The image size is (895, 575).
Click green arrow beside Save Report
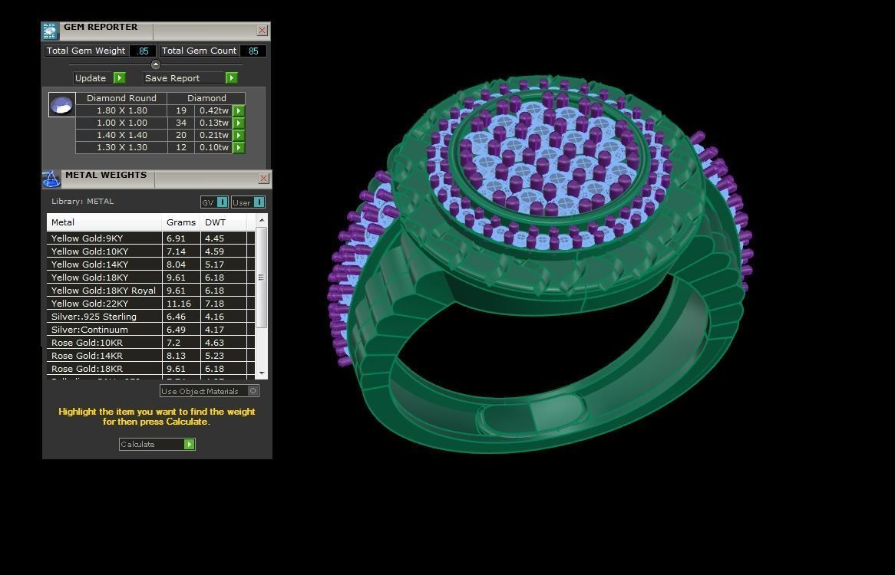[x=231, y=78]
